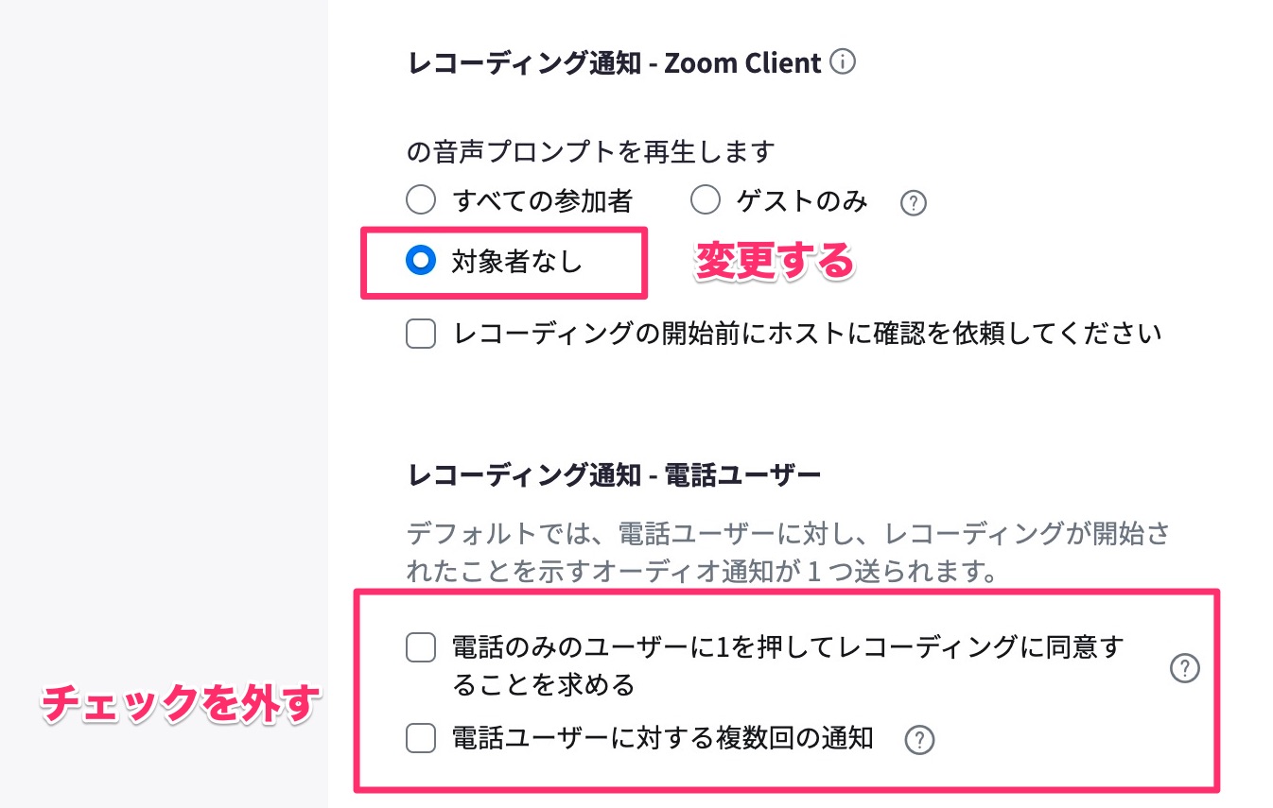Image resolution: width=1273 pixels, height=808 pixels.
Task: Click the デフォルトでは description paragraph
Action: 788,552
